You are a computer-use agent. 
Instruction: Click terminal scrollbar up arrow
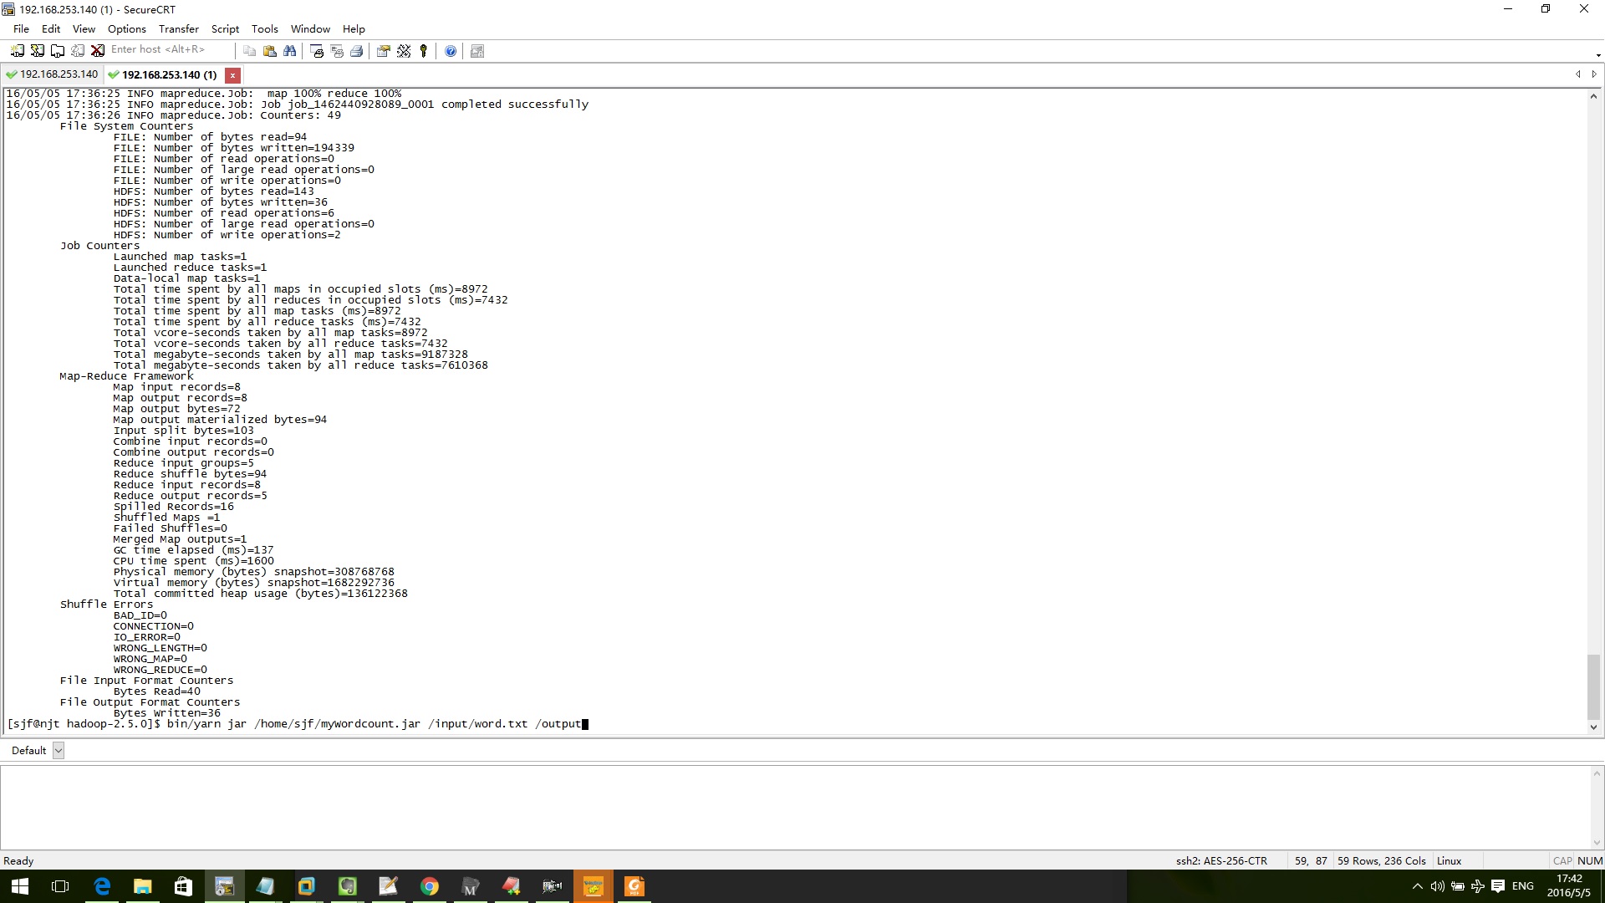point(1593,96)
